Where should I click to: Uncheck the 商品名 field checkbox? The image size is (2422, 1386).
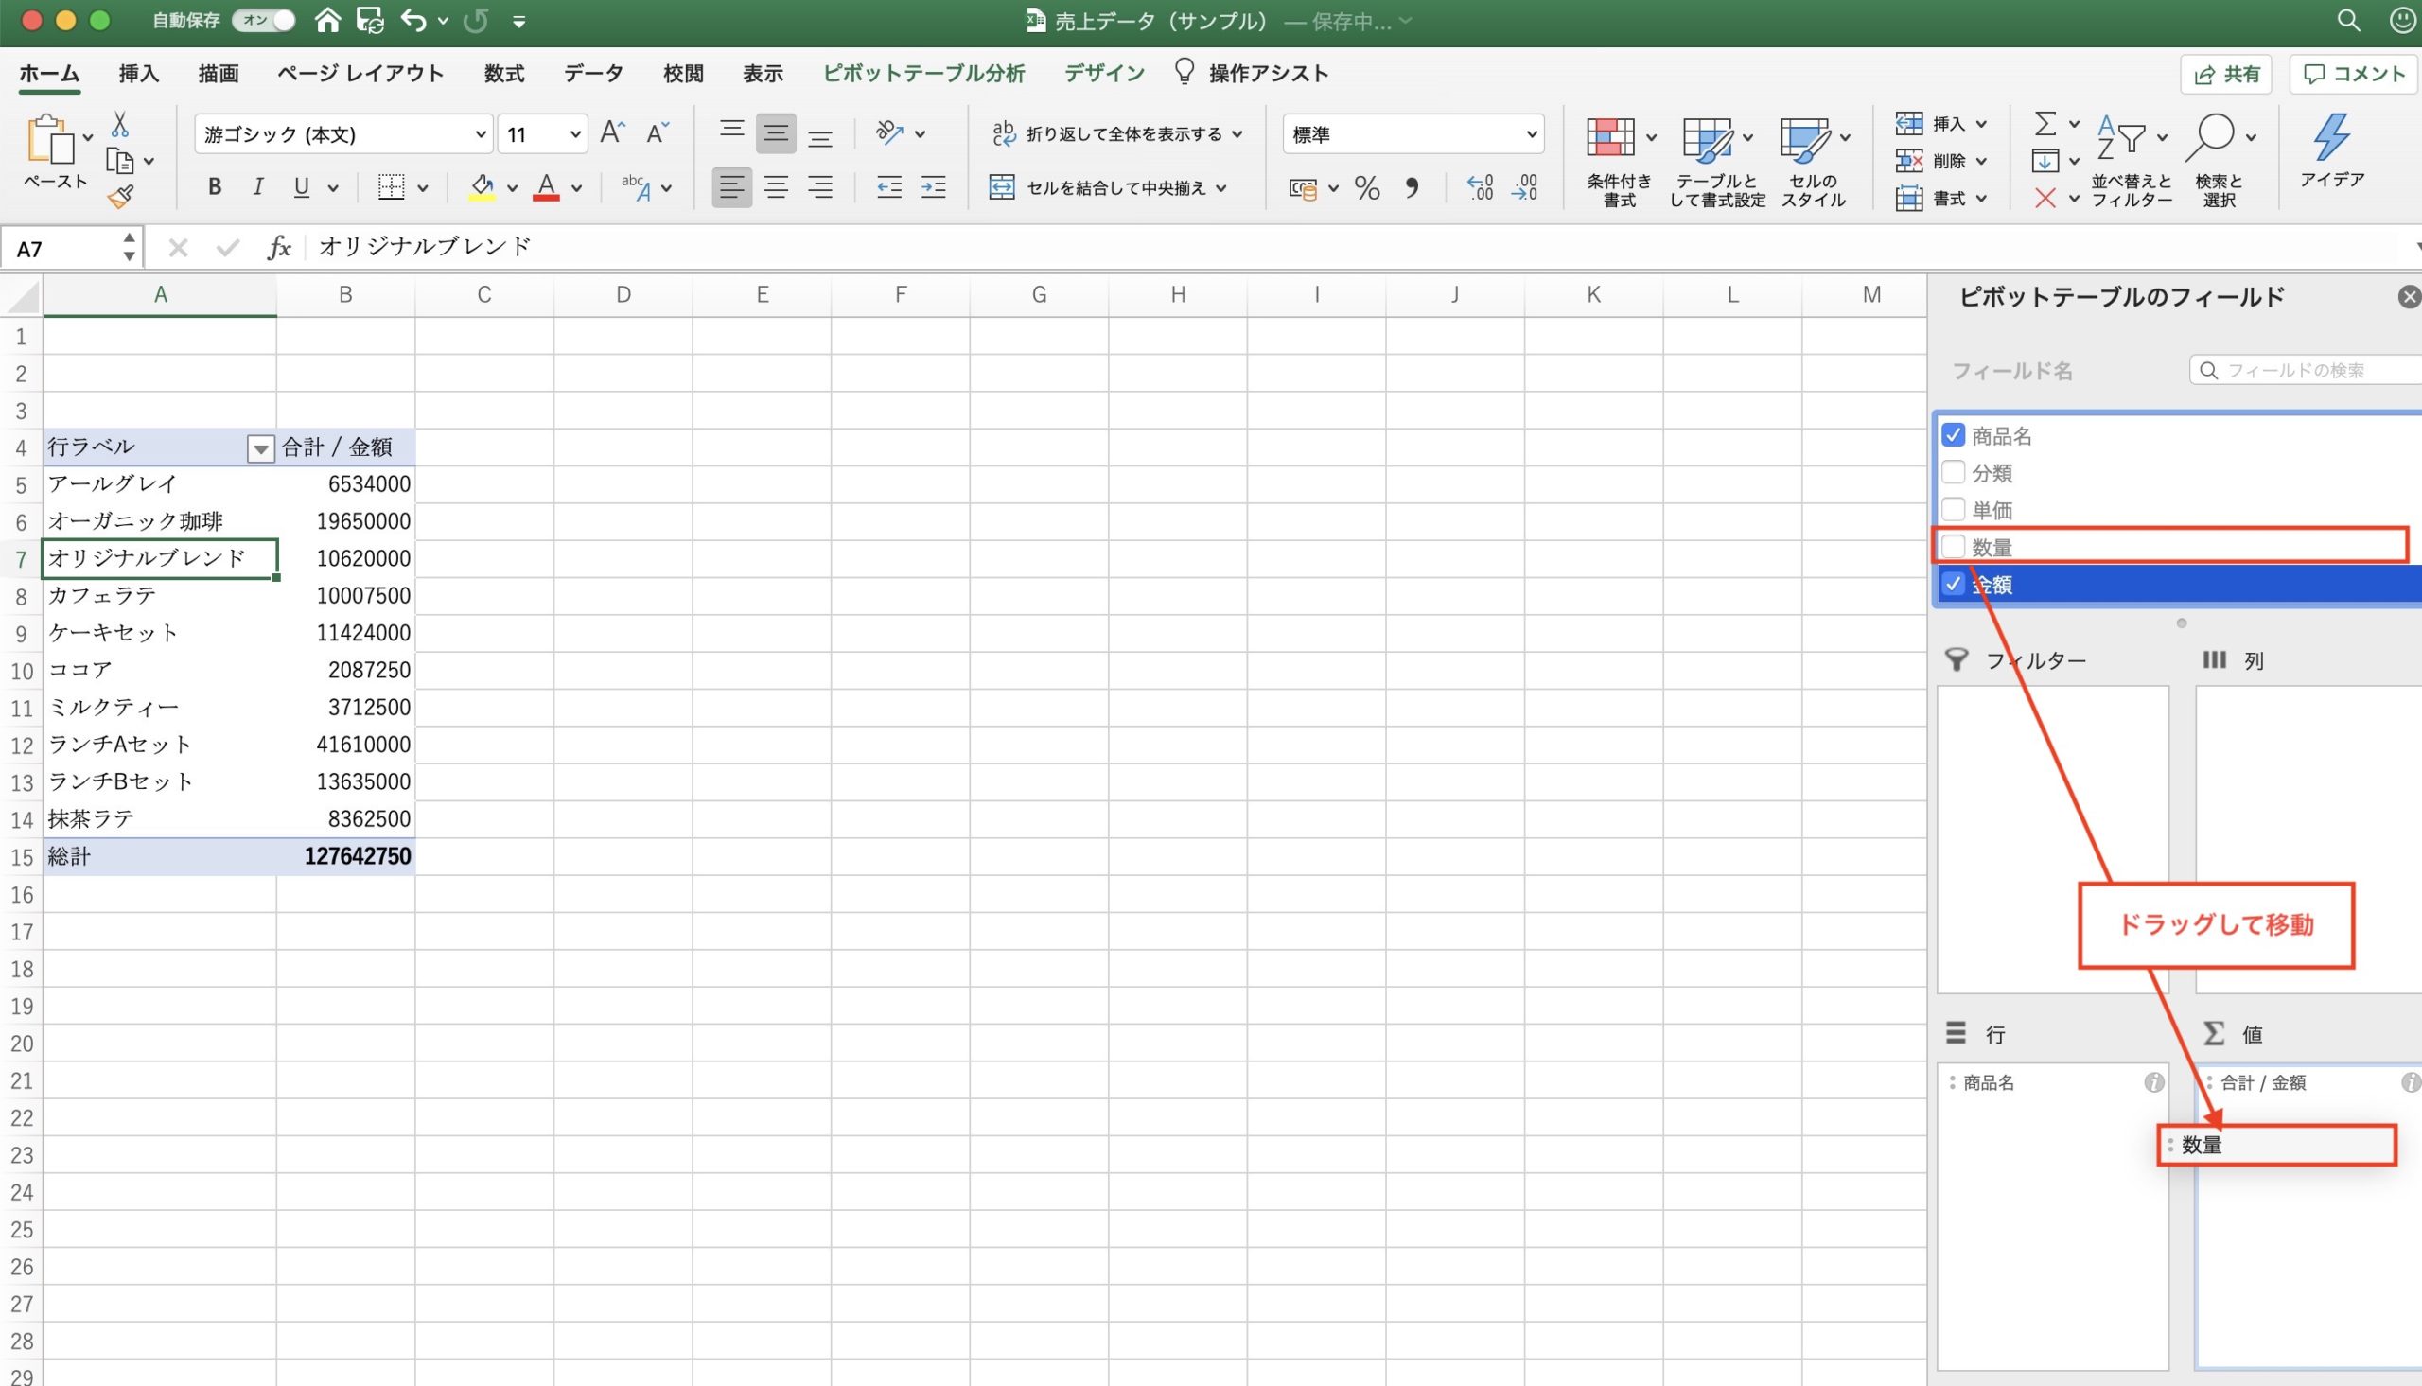click(1953, 435)
